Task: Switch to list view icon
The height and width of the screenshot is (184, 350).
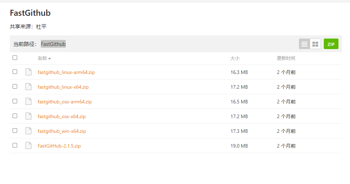Action: coord(305,44)
